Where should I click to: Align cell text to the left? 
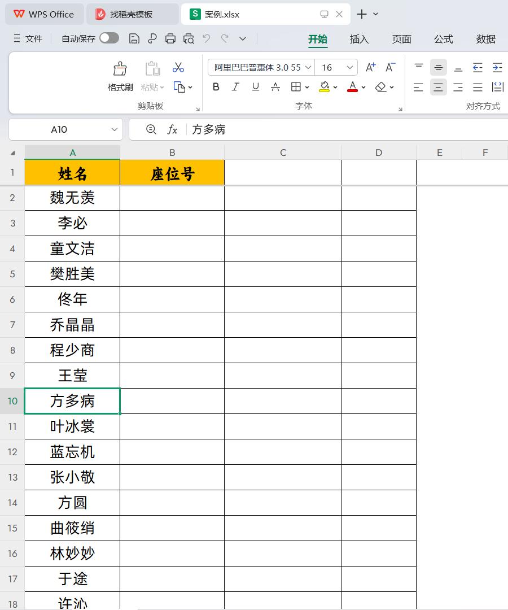click(419, 87)
